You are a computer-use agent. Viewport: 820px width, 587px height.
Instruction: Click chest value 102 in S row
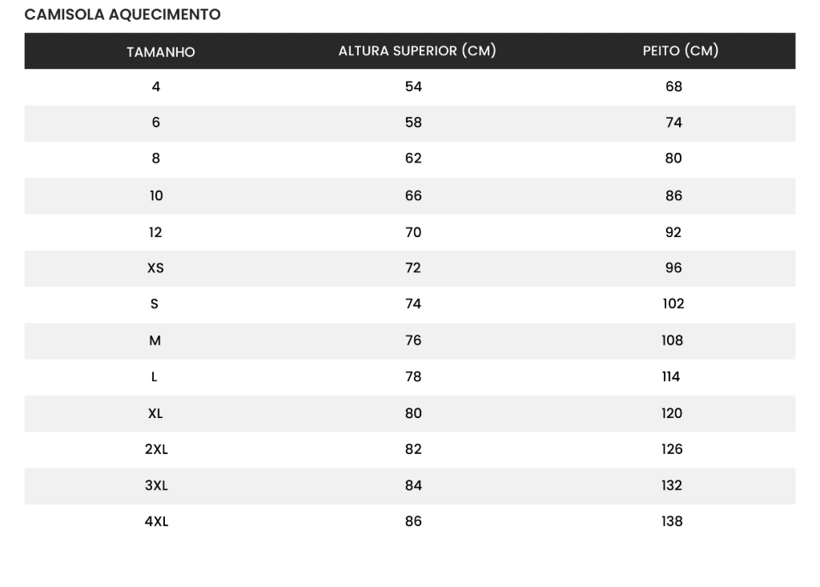click(x=673, y=304)
